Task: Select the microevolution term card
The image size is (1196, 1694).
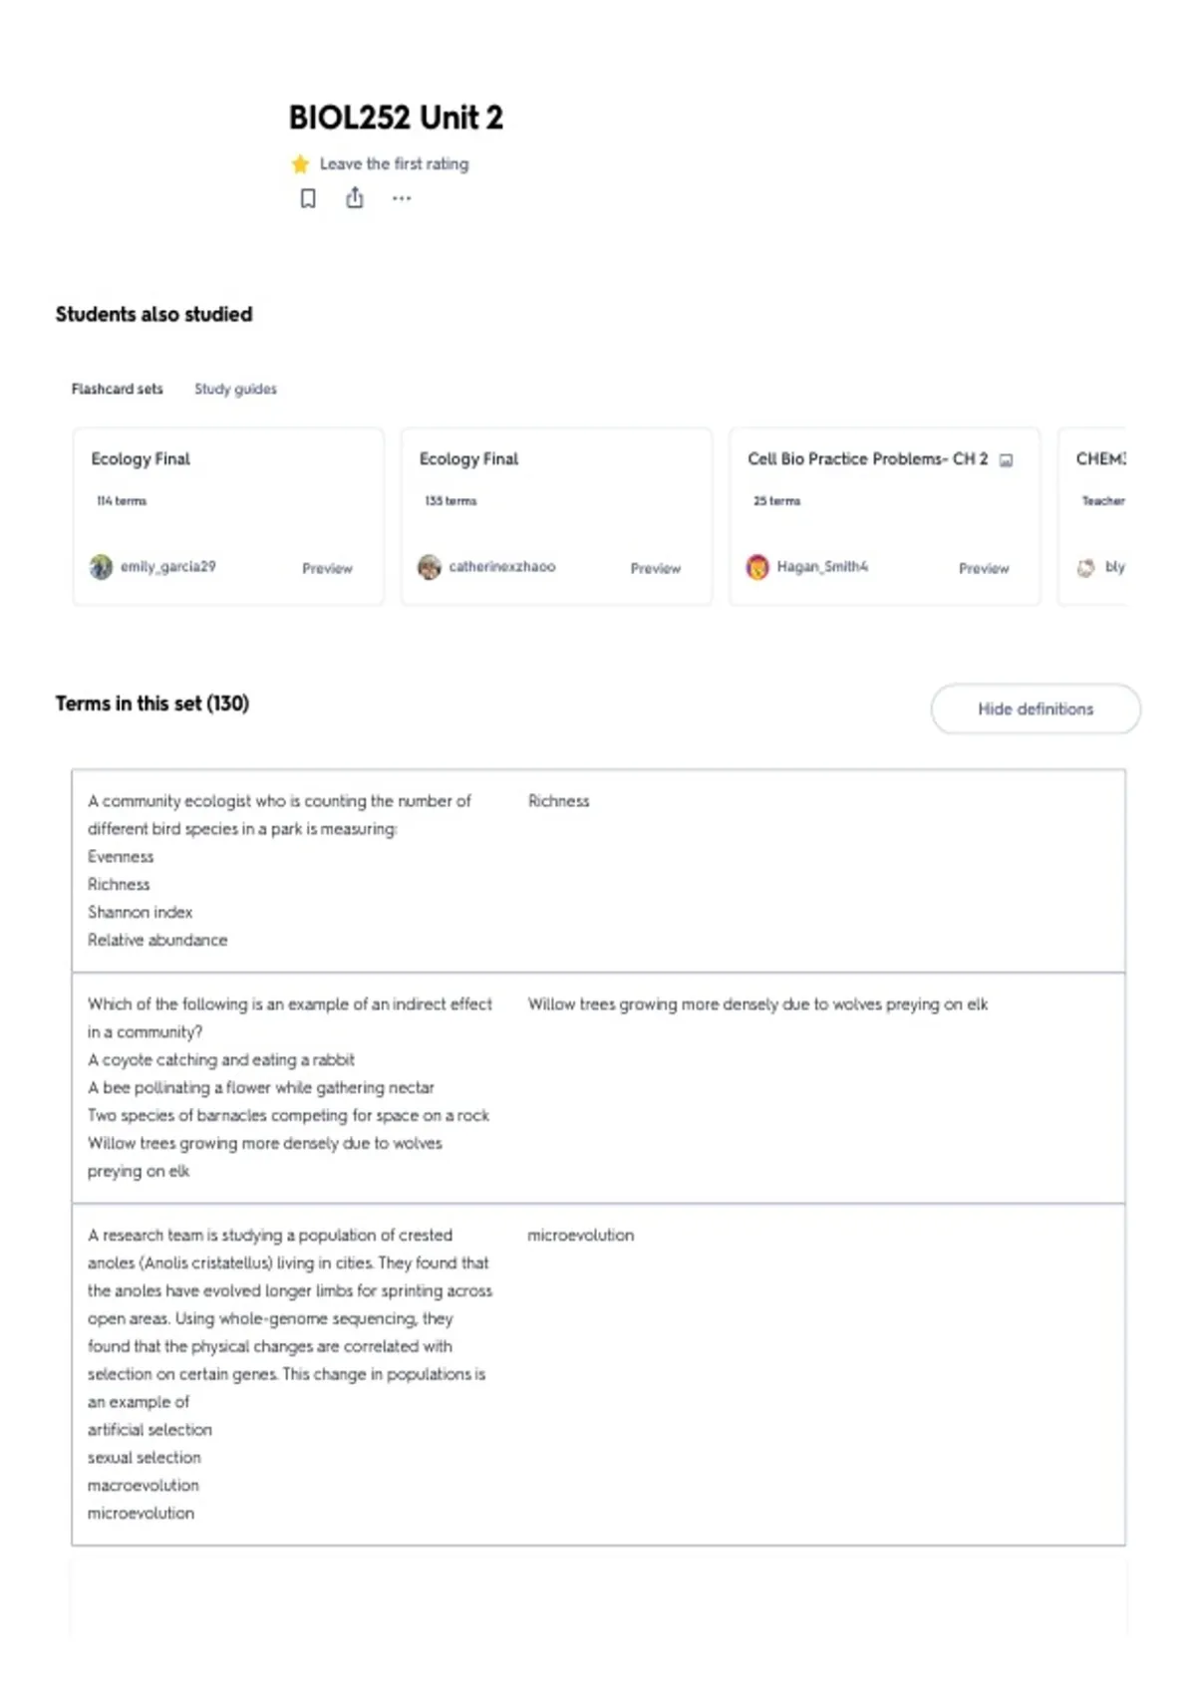Action: tap(598, 1374)
